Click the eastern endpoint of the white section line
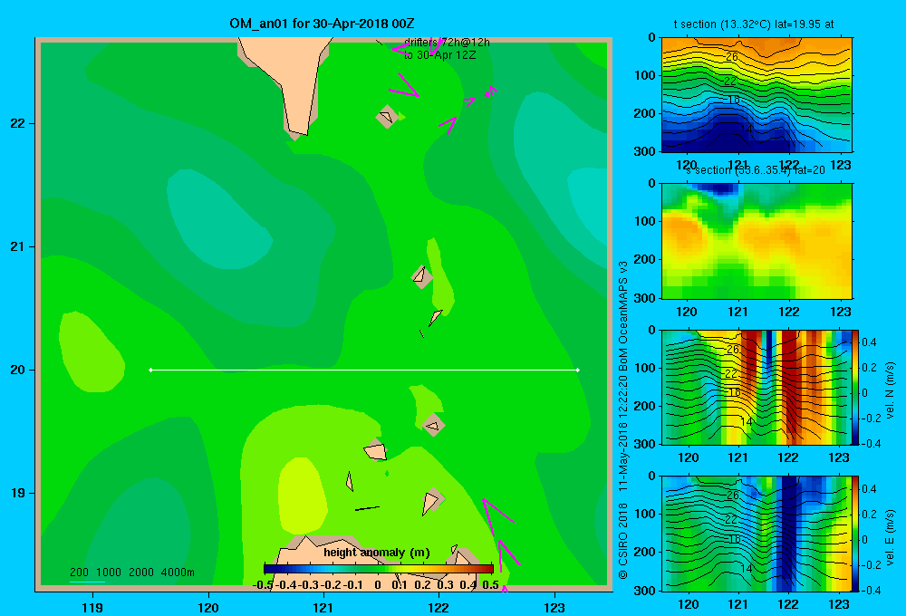The width and height of the screenshot is (906, 616). (x=578, y=370)
